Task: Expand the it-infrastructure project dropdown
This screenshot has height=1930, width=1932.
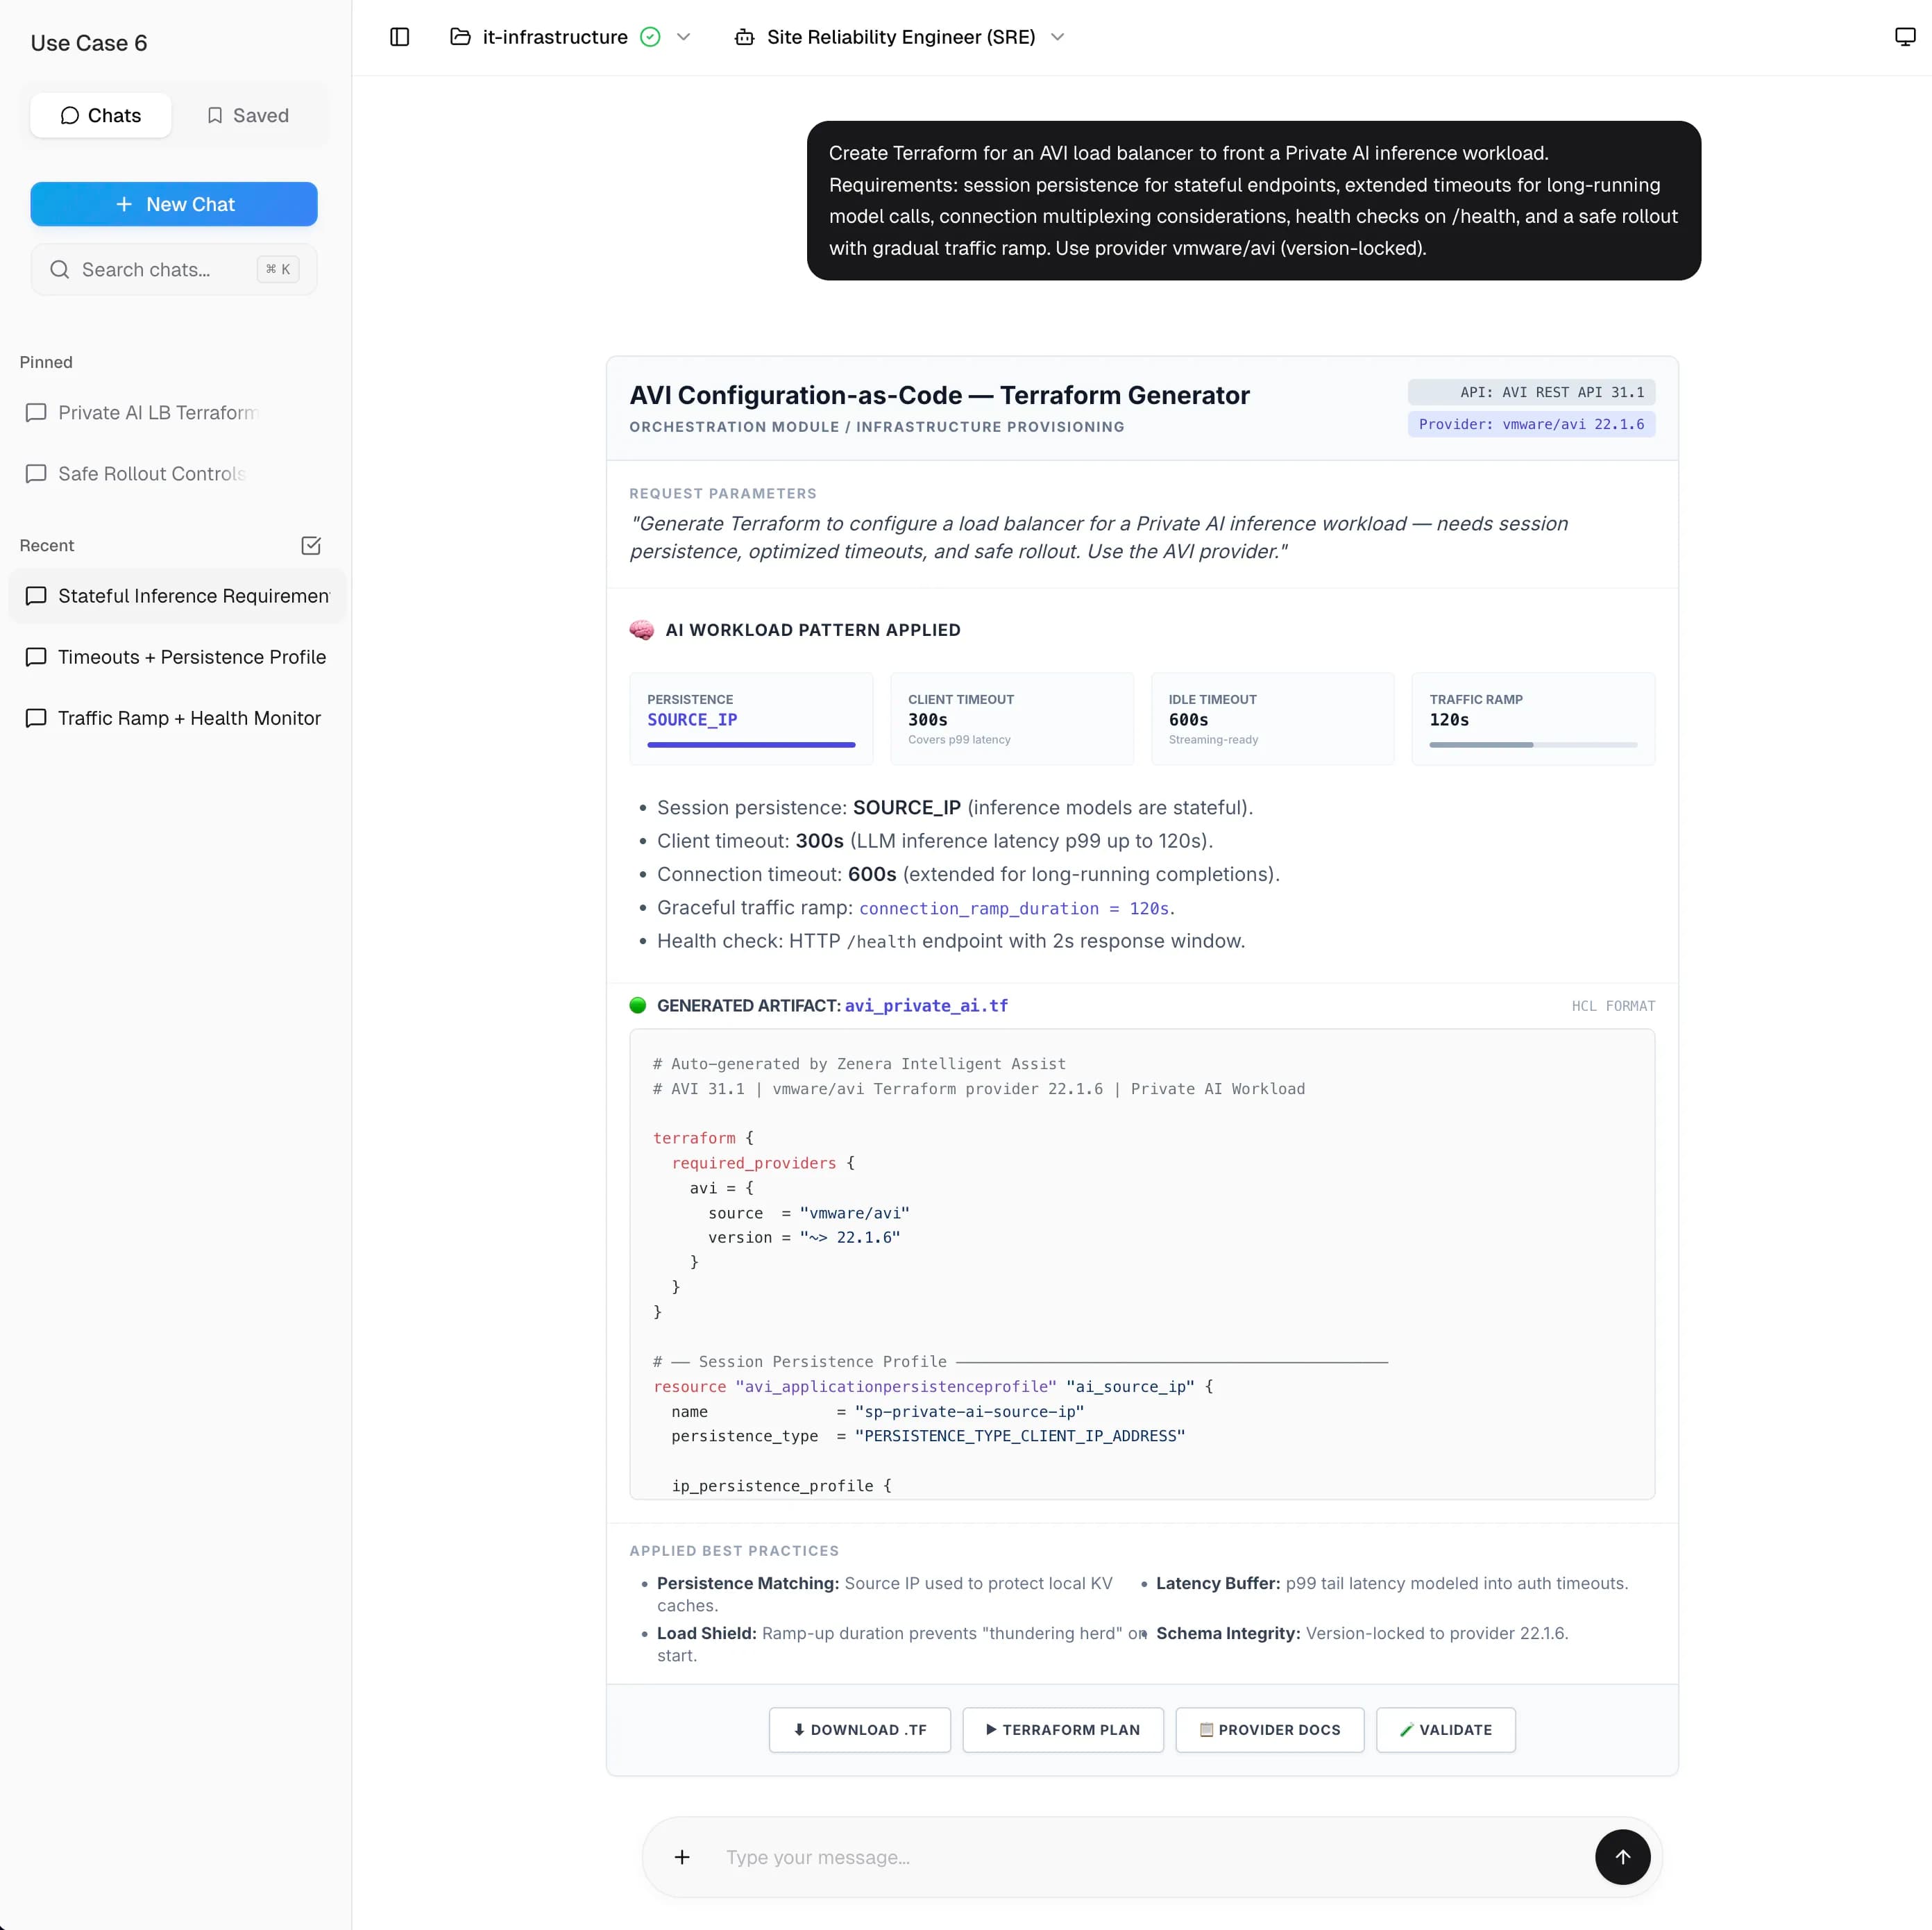Action: pos(684,37)
